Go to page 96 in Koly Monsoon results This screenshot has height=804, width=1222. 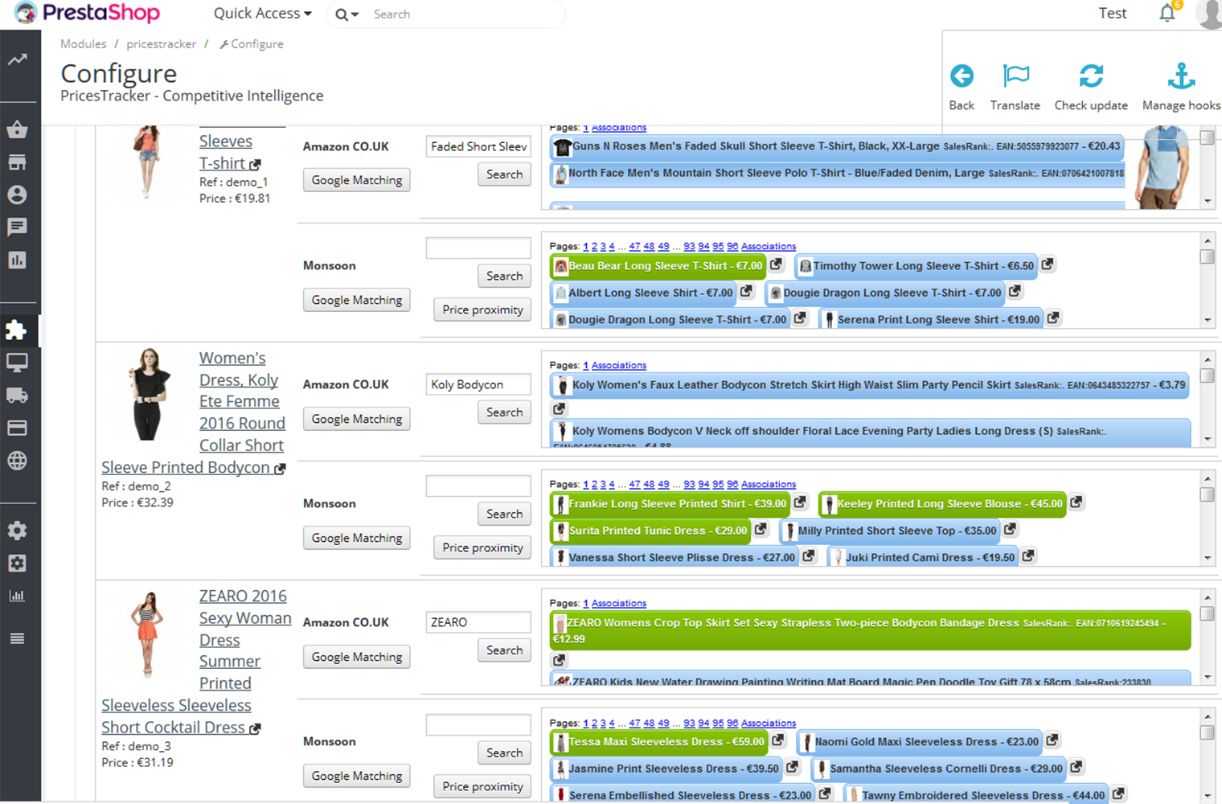[x=732, y=484]
